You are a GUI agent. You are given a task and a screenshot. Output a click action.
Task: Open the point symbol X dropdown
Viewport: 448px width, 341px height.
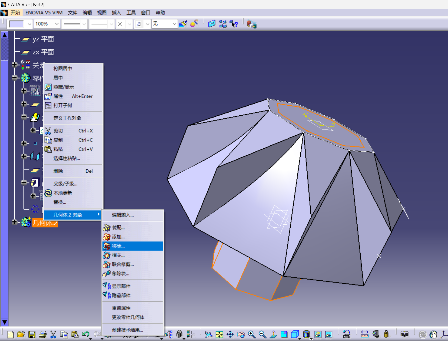tap(129, 24)
